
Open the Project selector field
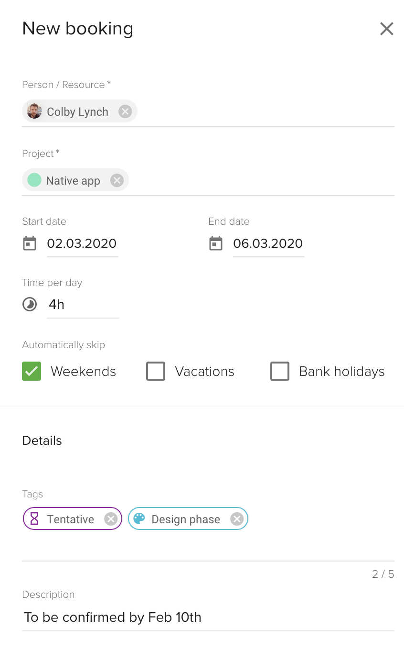(208, 181)
